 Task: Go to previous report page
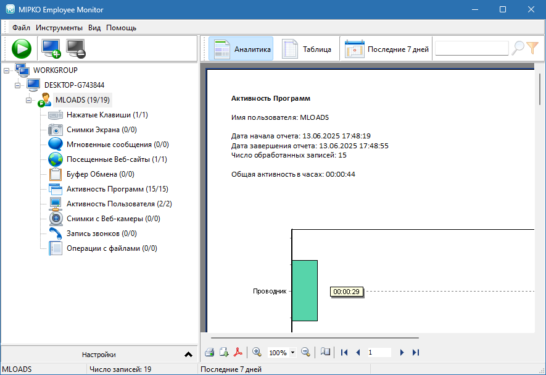(358, 353)
